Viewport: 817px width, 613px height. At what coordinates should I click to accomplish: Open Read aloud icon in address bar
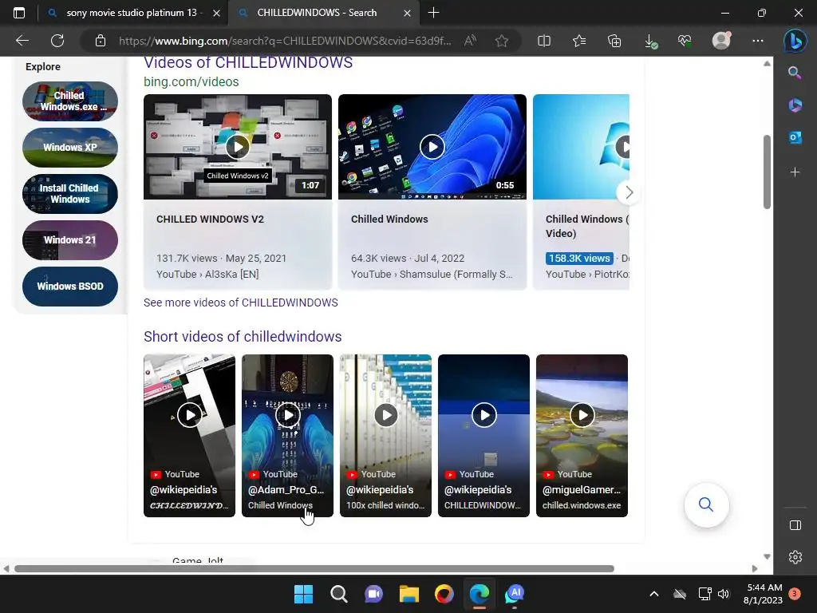pyautogui.click(x=470, y=41)
